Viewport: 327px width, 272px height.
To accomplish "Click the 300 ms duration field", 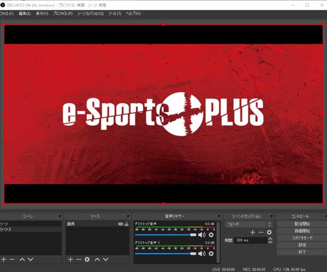I will (x=251, y=240).
